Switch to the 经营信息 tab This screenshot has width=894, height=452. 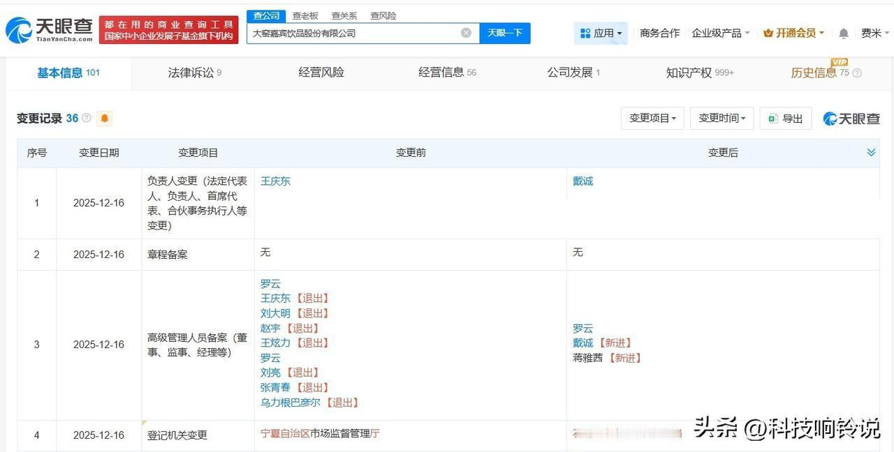(x=447, y=73)
